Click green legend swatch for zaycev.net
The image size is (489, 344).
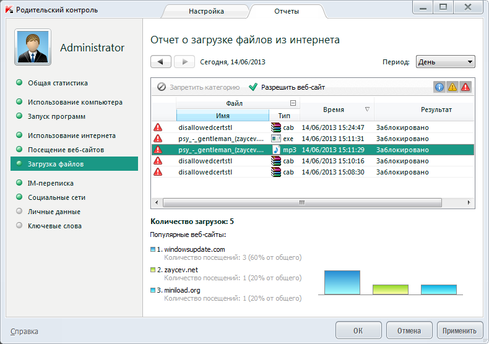[153, 270]
